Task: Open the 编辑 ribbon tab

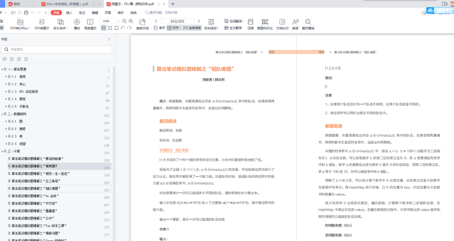Action: click(x=95, y=13)
